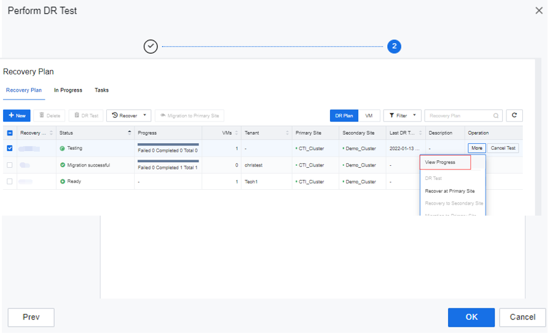The width and height of the screenshot is (550, 336).
Task: Click the Migration successful status icon
Action: (x=63, y=165)
